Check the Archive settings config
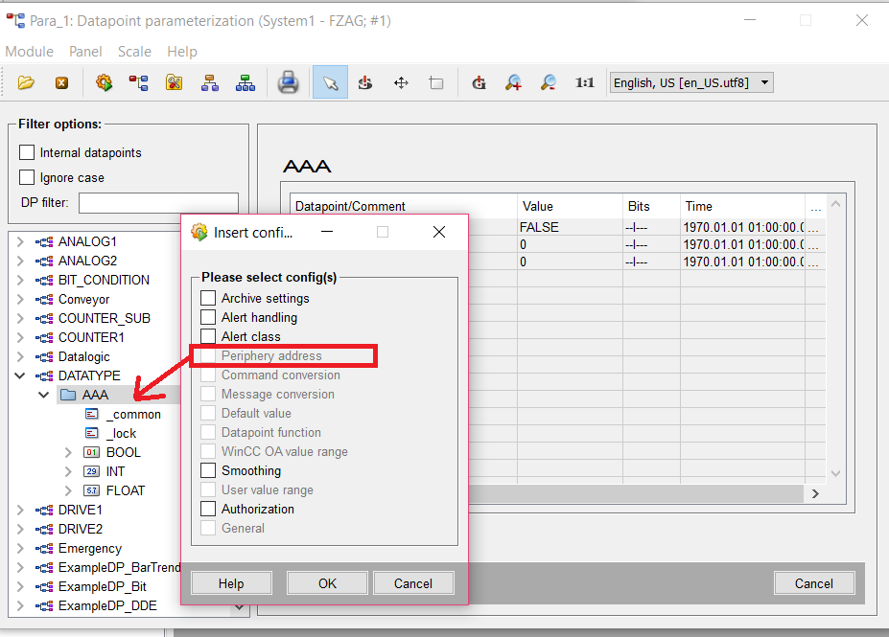 coord(208,298)
